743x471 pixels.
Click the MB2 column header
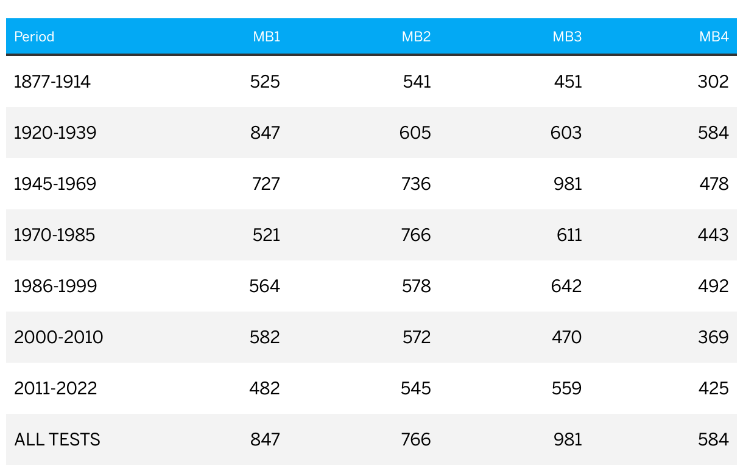click(x=417, y=37)
